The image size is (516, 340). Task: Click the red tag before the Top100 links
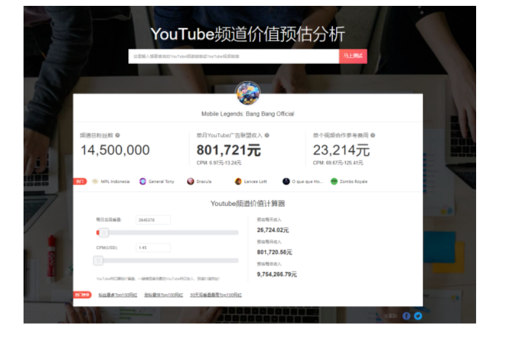[x=82, y=295]
